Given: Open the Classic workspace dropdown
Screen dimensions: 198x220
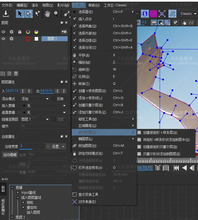Looking at the screenshot, I should pos(188,14).
